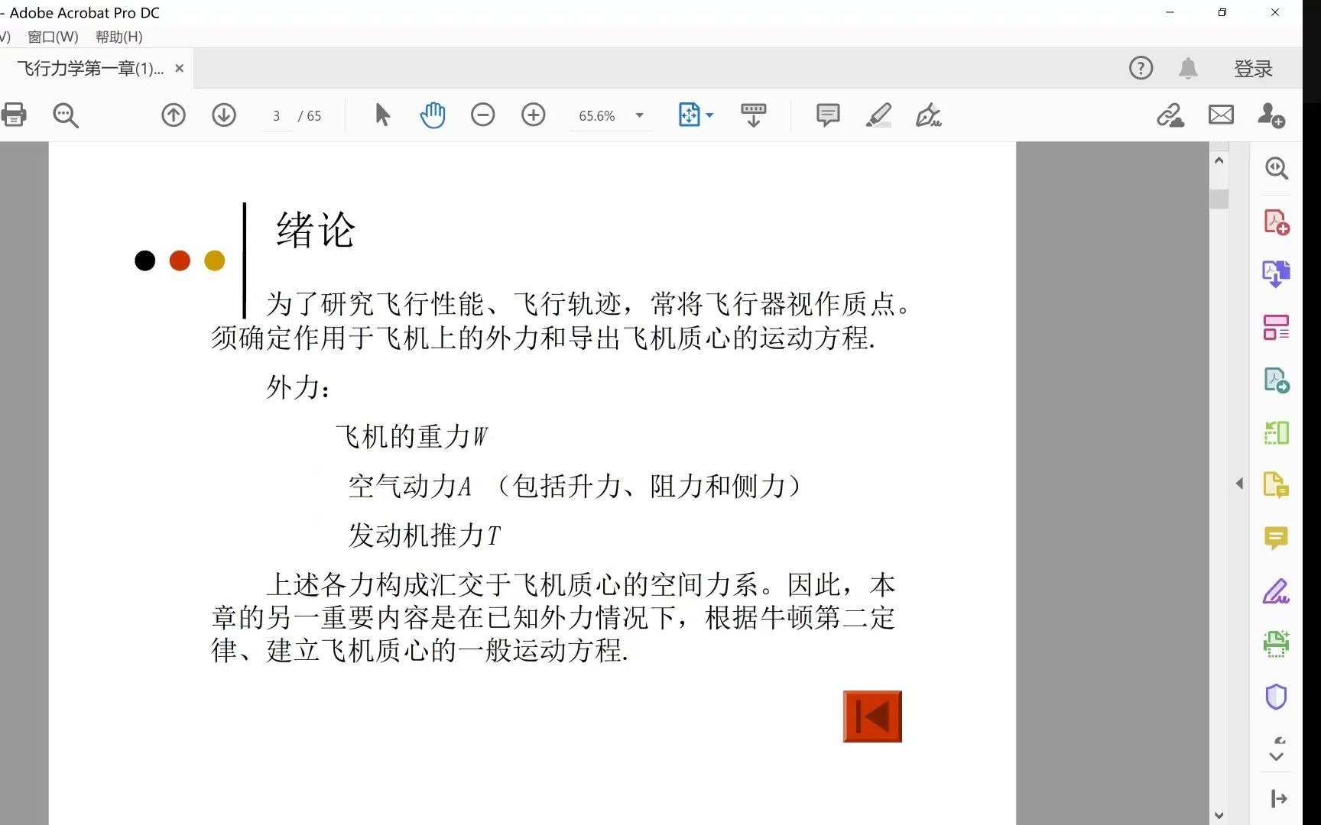Click the text 发动机推力T
The width and height of the screenshot is (1321, 825).
pyautogui.click(x=424, y=535)
